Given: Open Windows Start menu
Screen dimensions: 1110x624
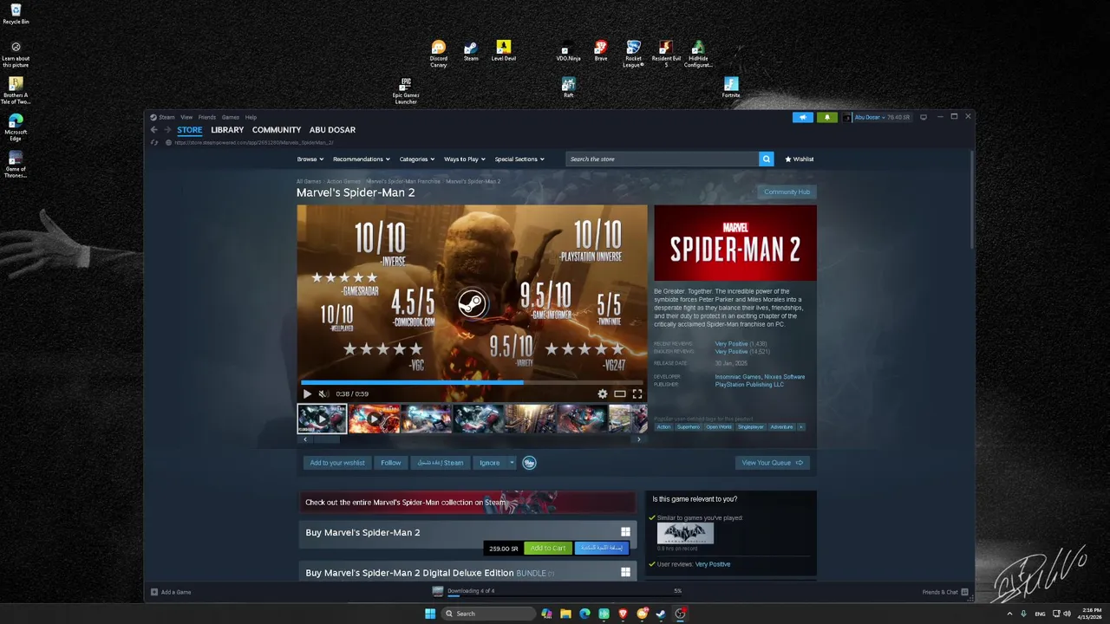Looking at the screenshot, I should click(430, 614).
